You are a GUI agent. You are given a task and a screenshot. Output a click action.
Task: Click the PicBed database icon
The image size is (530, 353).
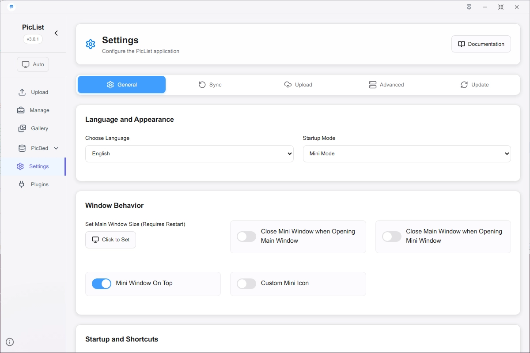[22, 148]
